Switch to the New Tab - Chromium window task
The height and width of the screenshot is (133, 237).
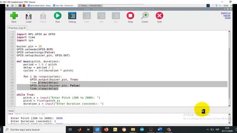63,6
